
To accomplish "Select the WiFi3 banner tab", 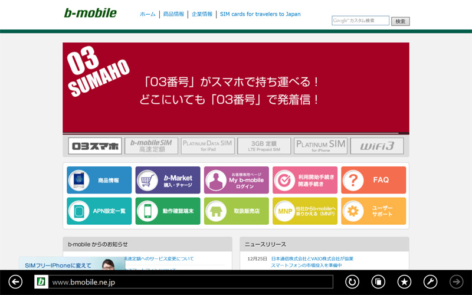I will pyautogui.click(x=377, y=146).
